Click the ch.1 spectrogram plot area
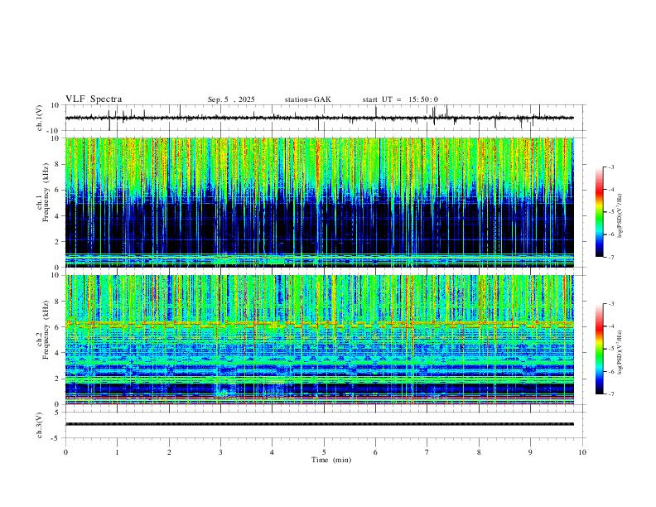This screenshot has width=656, height=507. pyautogui.click(x=319, y=202)
